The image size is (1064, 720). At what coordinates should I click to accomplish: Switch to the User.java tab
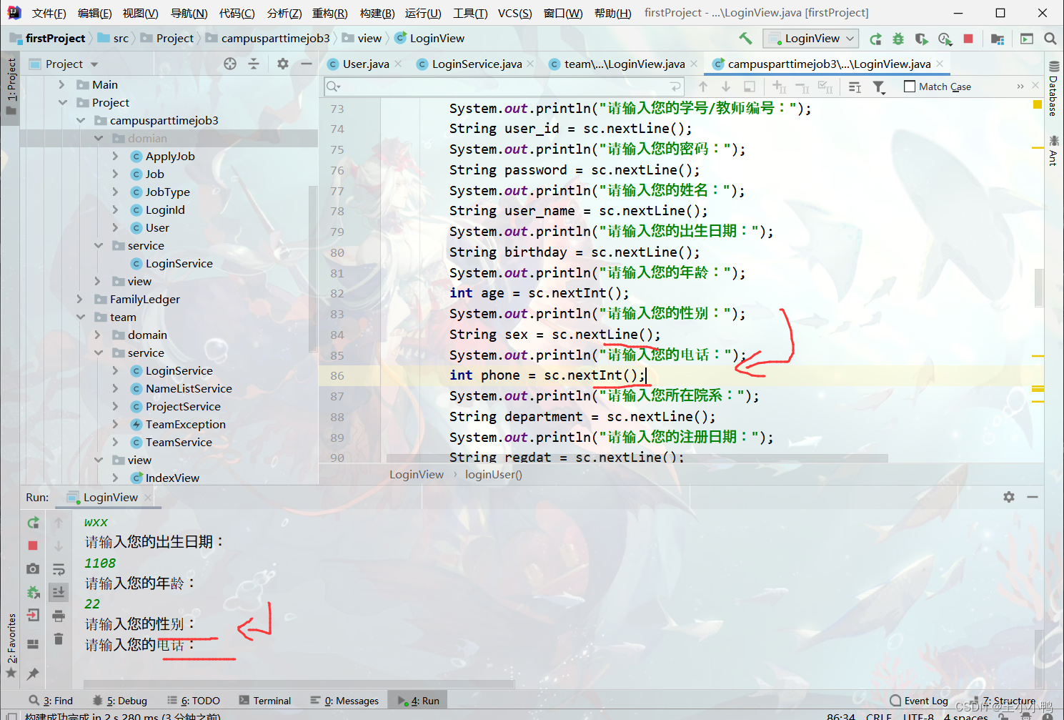click(365, 64)
